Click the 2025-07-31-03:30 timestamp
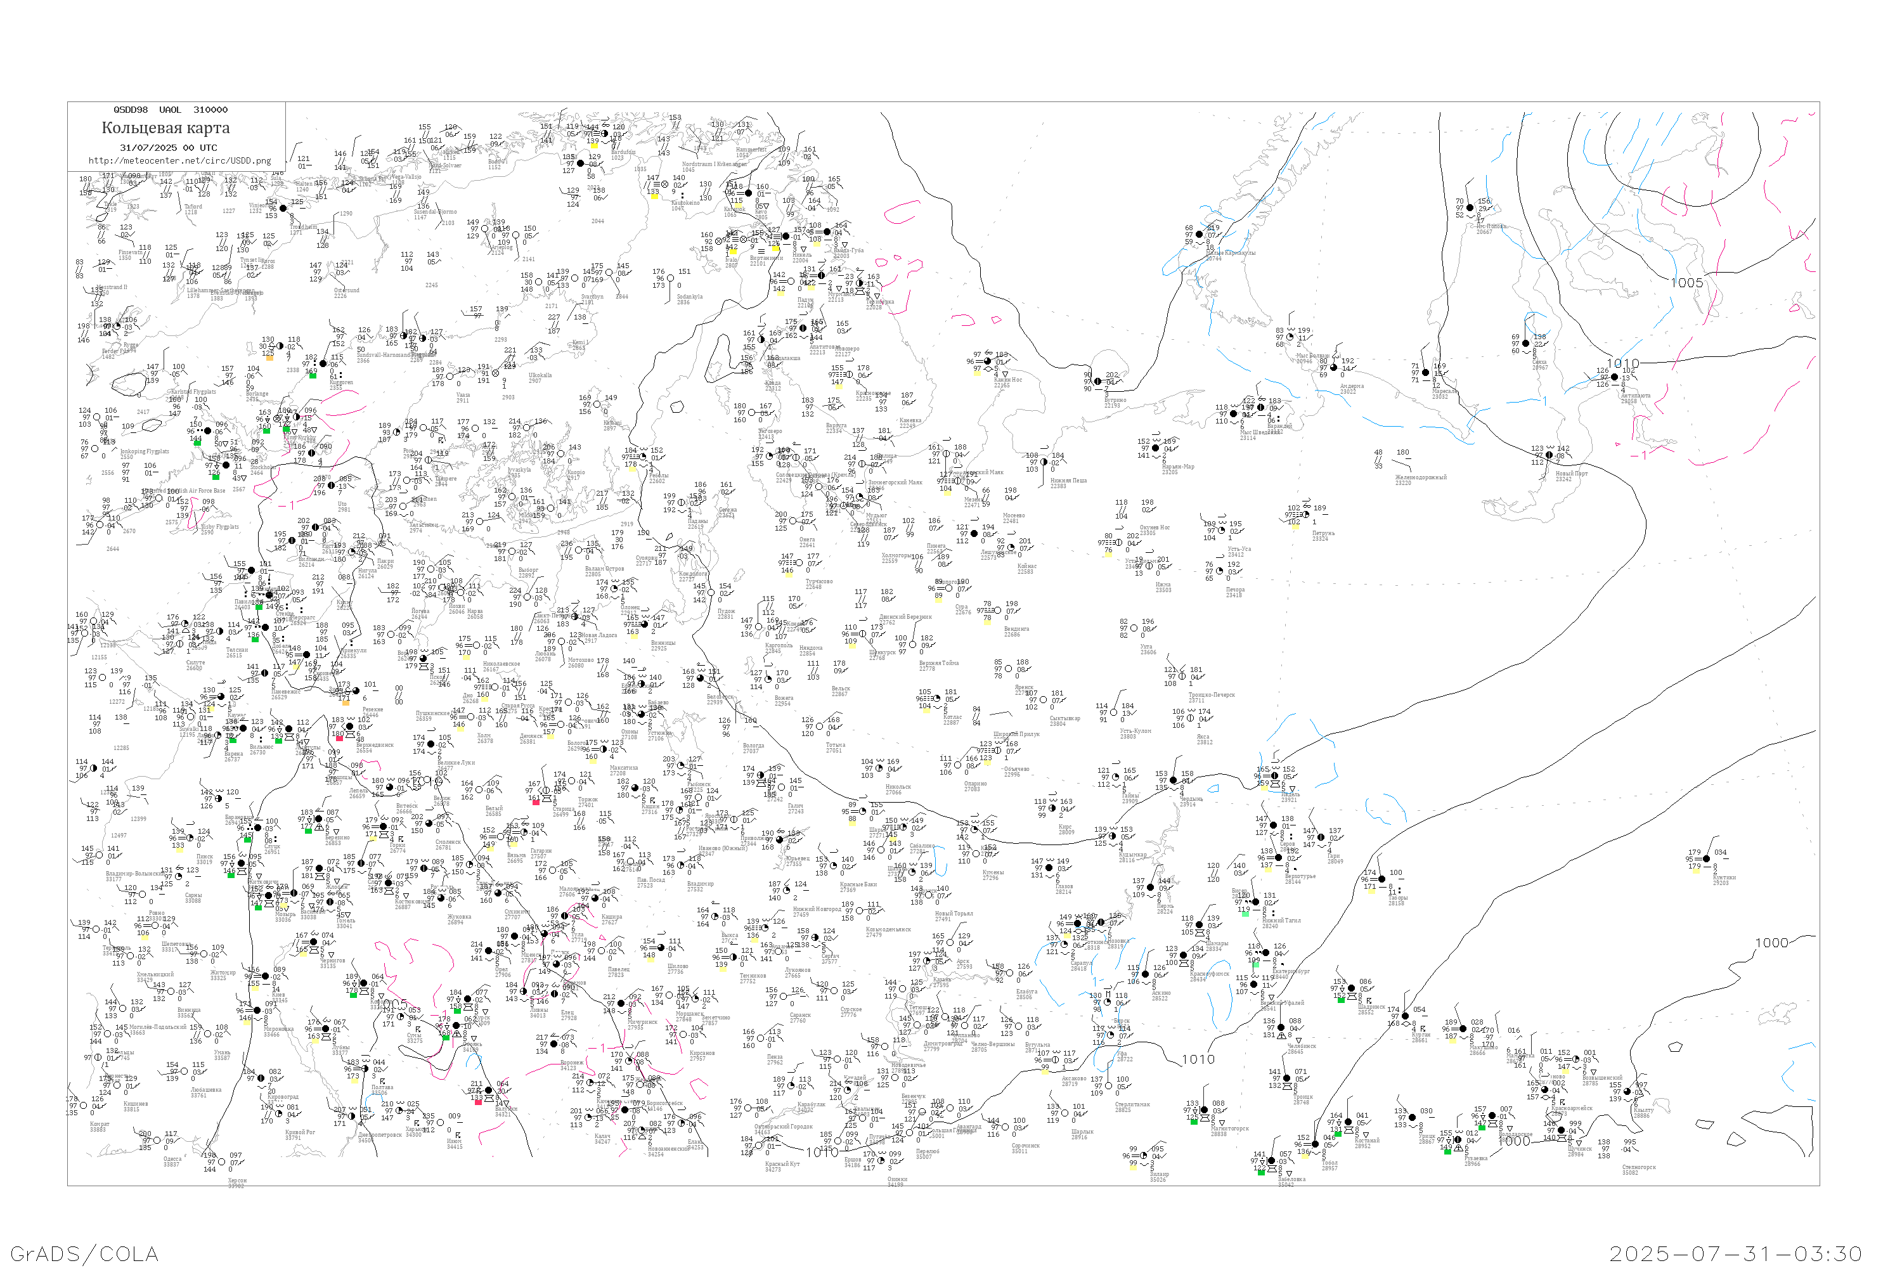Image resolution: width=1902 pixels, height=1268 pixels. click(1735, 1253)
